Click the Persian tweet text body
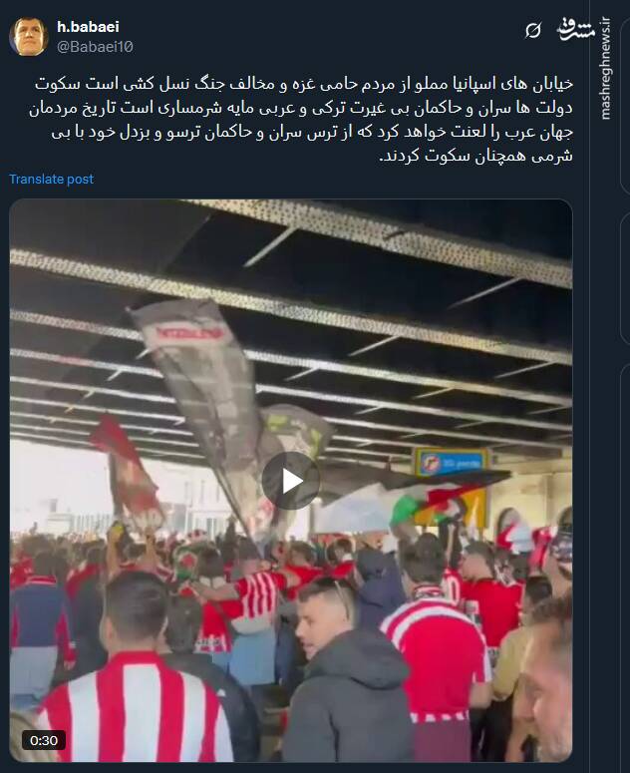This screenshot has width=630, height=773. click(301, 120)
